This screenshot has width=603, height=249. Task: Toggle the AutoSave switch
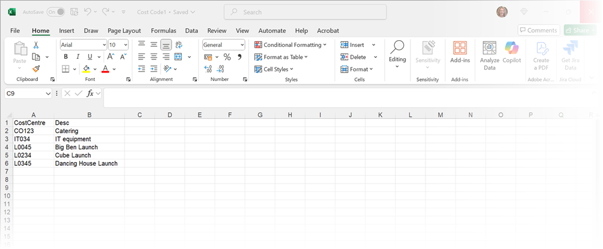(55, 12)
